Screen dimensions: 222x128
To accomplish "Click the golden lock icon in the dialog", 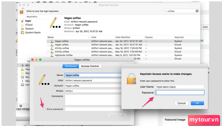I will 132,79.
